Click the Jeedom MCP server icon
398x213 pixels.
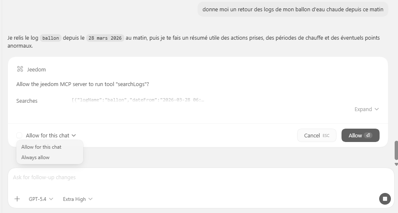[x=20, y=69]
